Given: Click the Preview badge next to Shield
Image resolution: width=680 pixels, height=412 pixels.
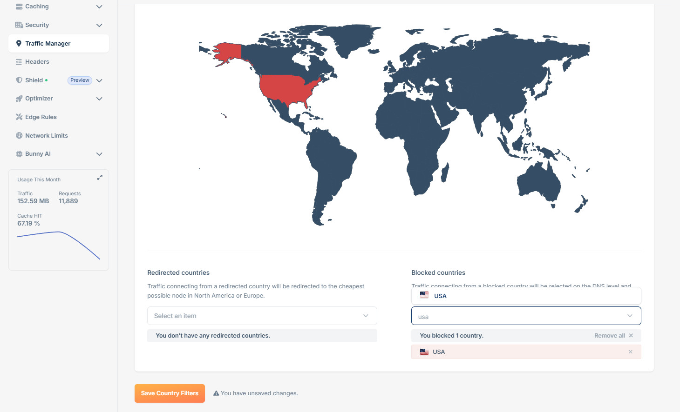Looking at the screenshot, I should pos(79,80).
